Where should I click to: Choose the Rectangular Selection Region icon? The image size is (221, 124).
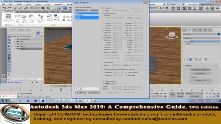click(x=54, y=8)
